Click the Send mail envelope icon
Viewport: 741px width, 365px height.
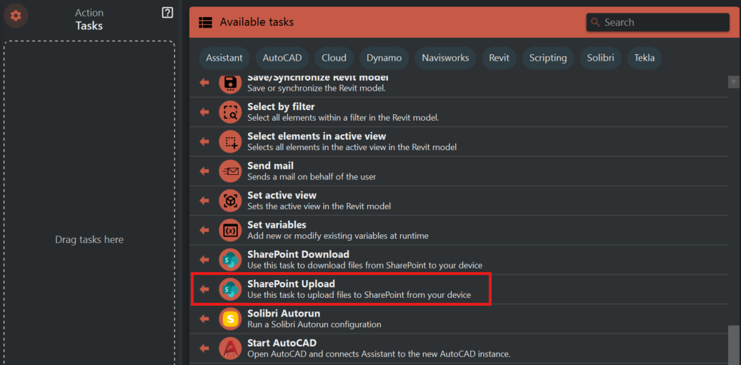[x=230, y=171]
